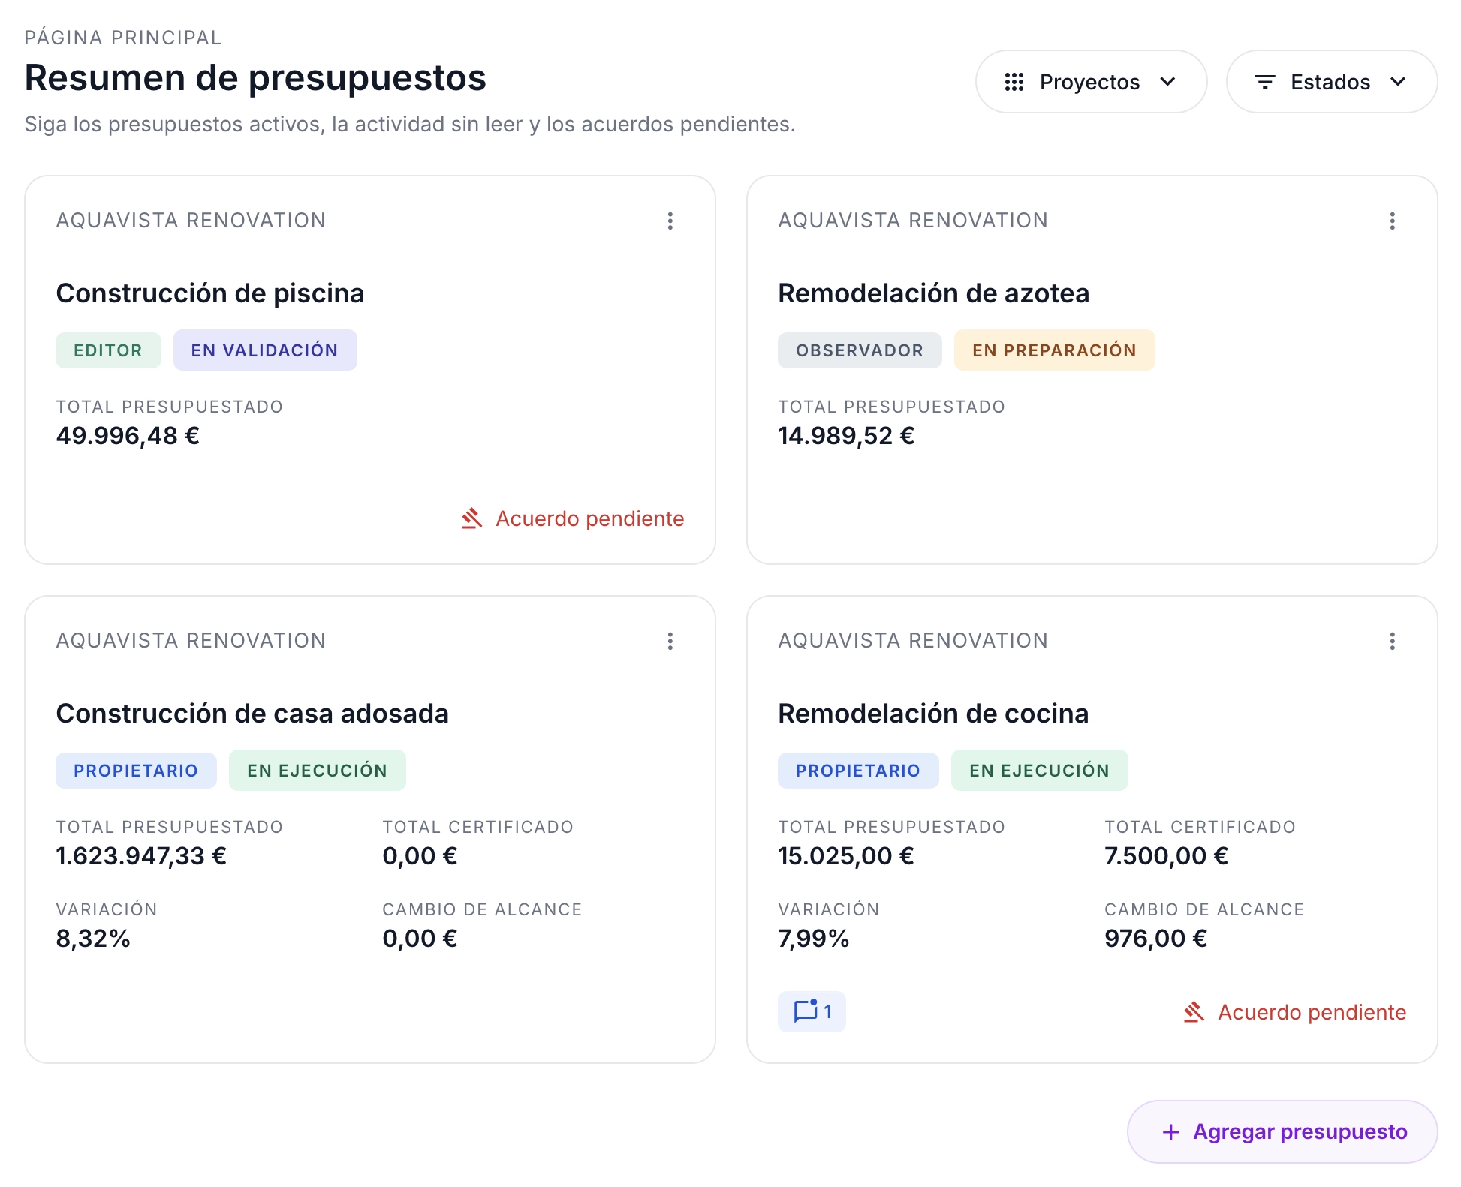This screenshot has width=1461, height=1187.
Task: Select the EDITOR role badge on piscina card
Action: (x=108, y=350)
